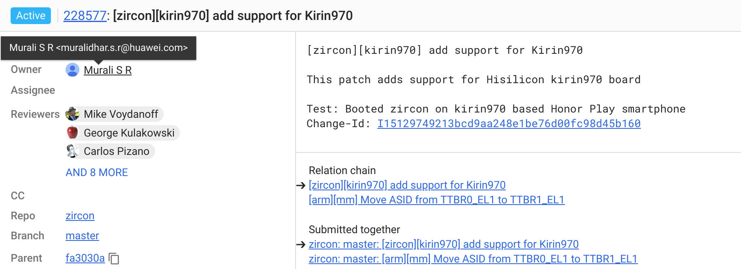Expand reviewers with AND 8 MORE

97,172
